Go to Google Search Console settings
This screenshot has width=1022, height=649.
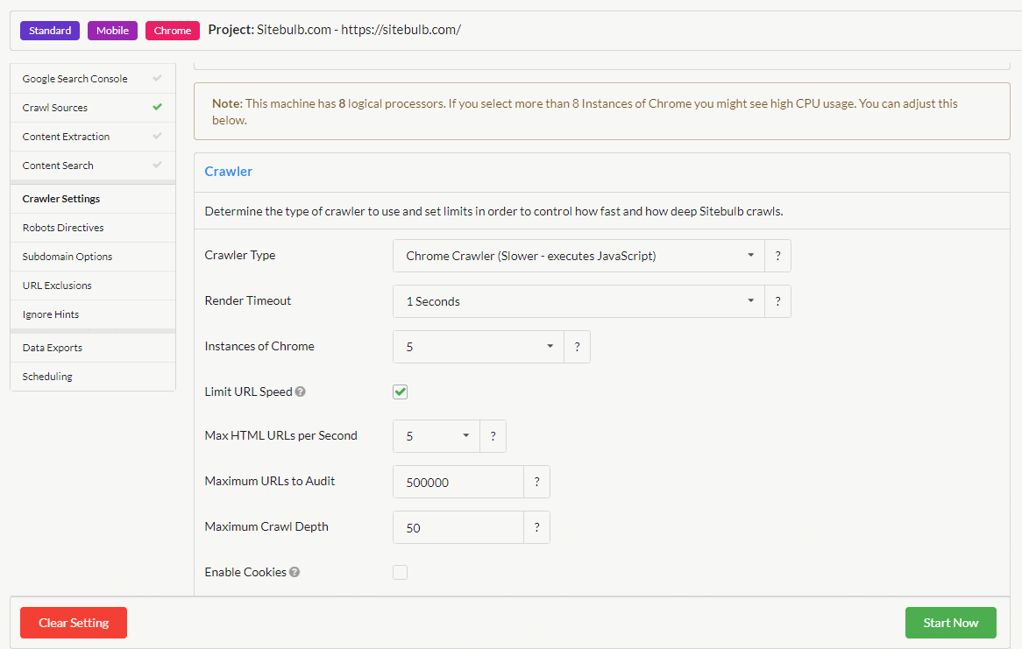click(x=93, y=79)
